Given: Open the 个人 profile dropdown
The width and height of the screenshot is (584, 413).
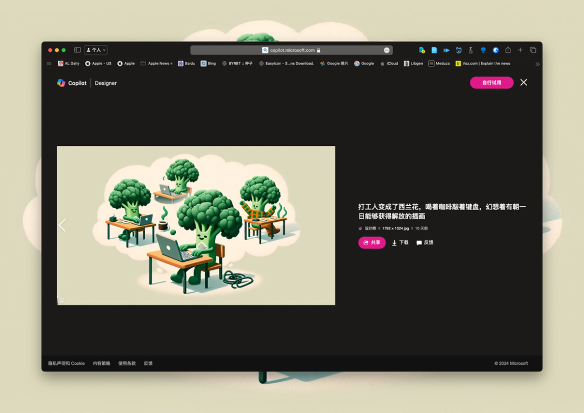Looking at the screenshot, I should click(96, 50).
